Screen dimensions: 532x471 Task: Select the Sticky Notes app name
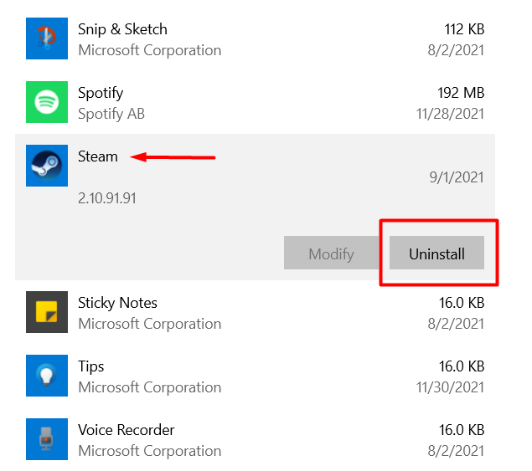coord(117,303)
